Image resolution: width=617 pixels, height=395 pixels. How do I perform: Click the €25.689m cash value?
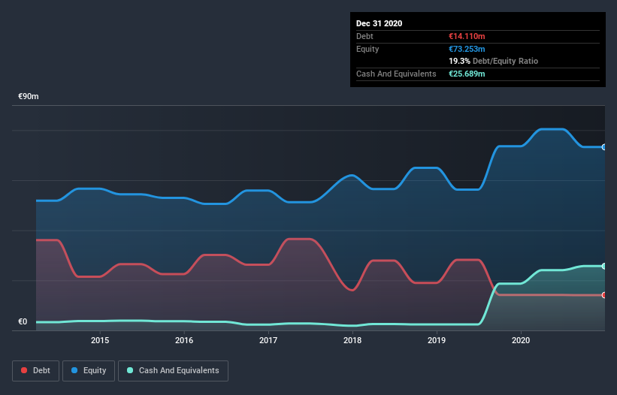pyautogui.click(x=467, y=74)
